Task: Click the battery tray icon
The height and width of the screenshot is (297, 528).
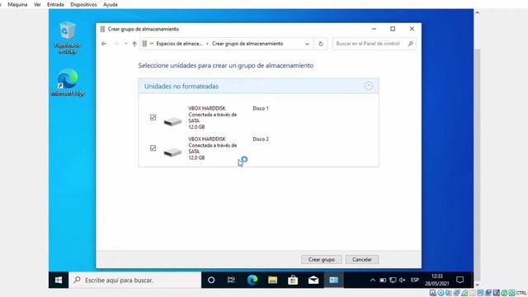Action: [x=383, y=280]
